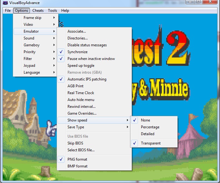Image resolution: width=220 pixels, height=183 pixels.
Task: Select BMP format for screenshots
Action: pyautogui.click(x=94, y=166)
